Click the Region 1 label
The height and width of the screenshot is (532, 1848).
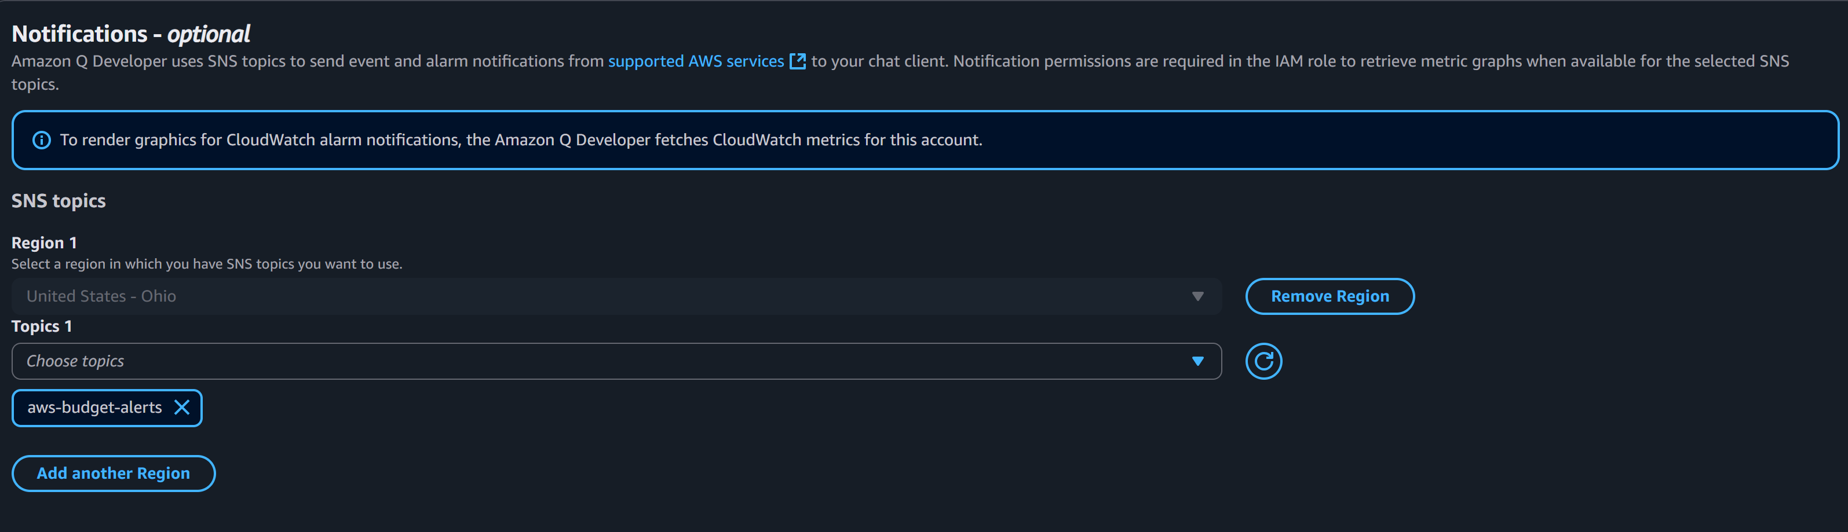point(44,243)
